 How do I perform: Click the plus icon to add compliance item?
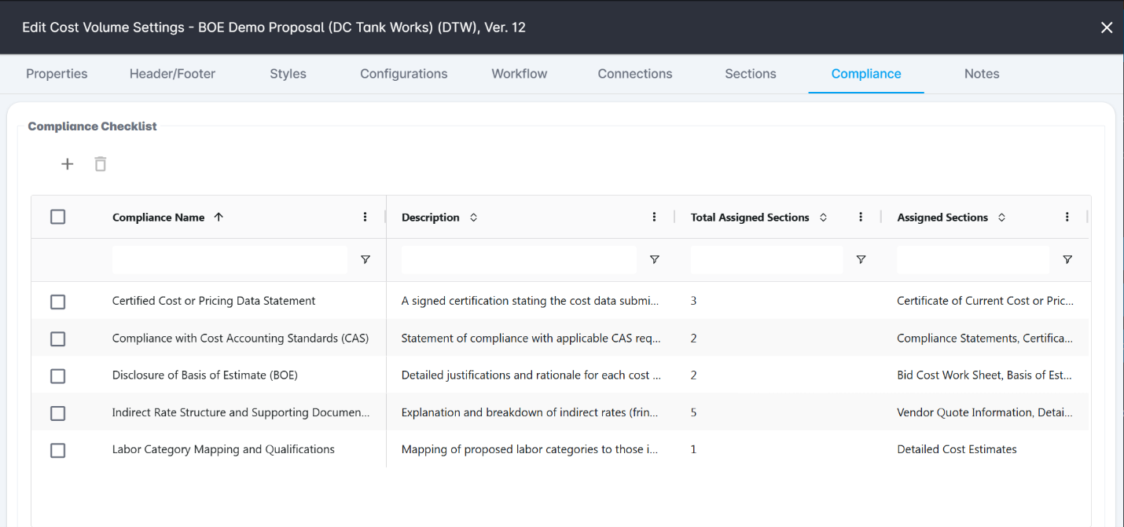coord(68,164)
